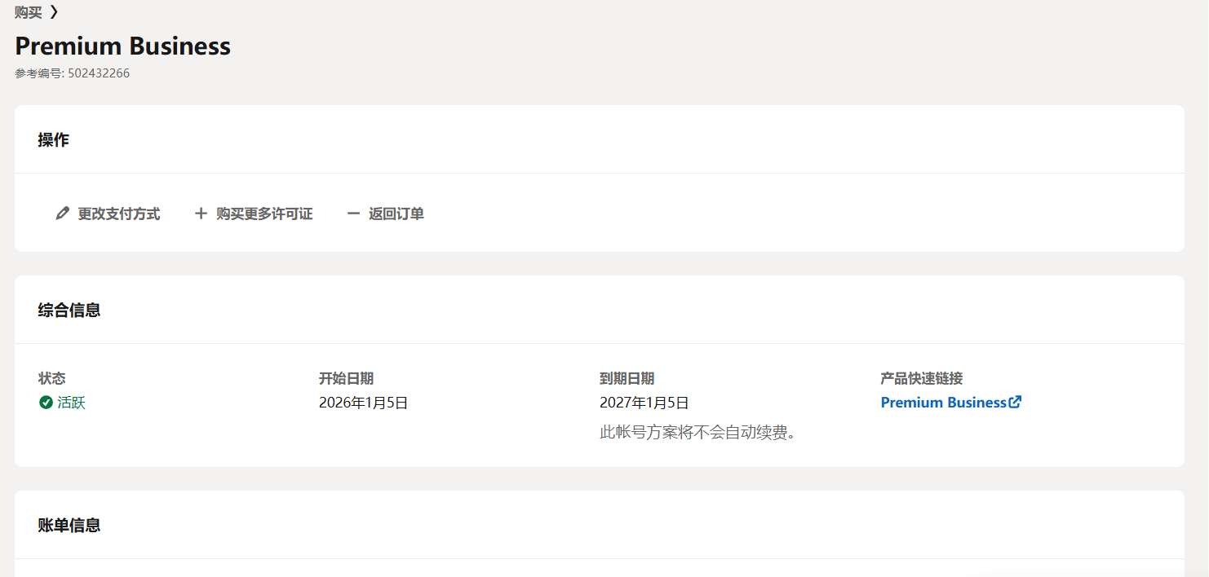This screenshot has width=1209, height=577.
Task: Click the auto-renewal notice 此帐号方案将不会自动续费
Action: [697, 433]
